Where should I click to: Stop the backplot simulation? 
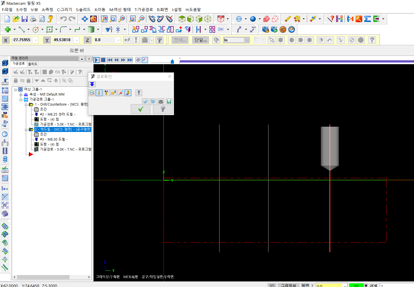(x=103, y=60)
